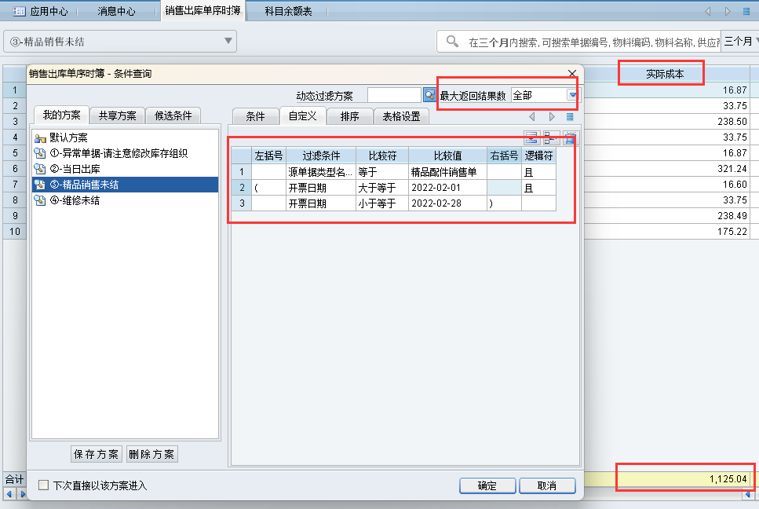
Task: Switch to the 排序 tab
Action: [x=349, y=116]
